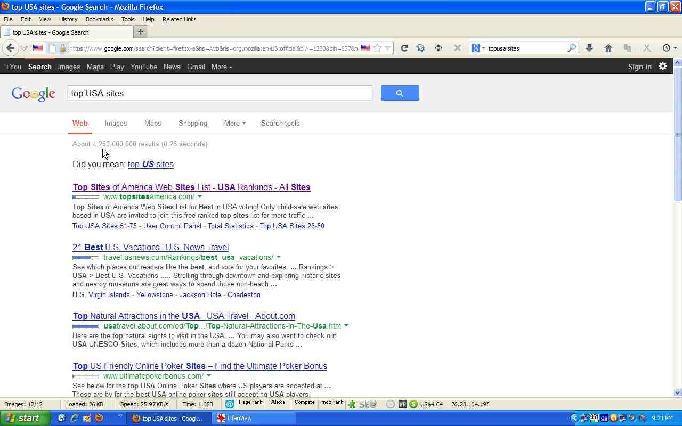Viewport: 682px width, 426px height.
Task: Open 21 Best U.S. Vacations result
Action: coord(151,247)
